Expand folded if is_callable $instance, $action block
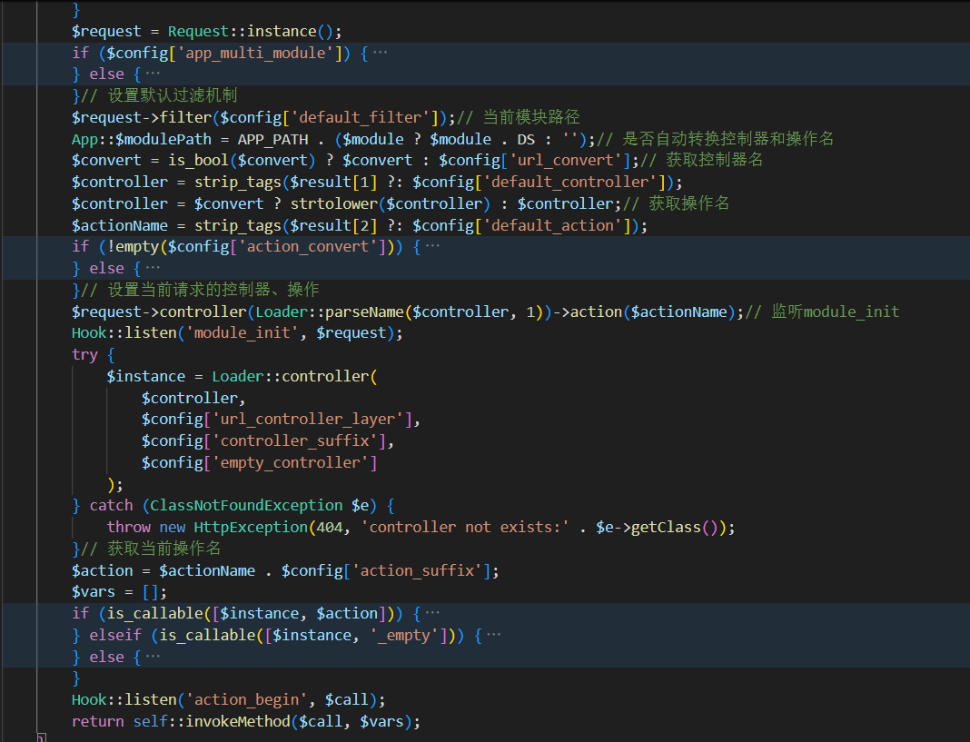The width and height of the screenshot is (970, 742). (x=432, y=613)
